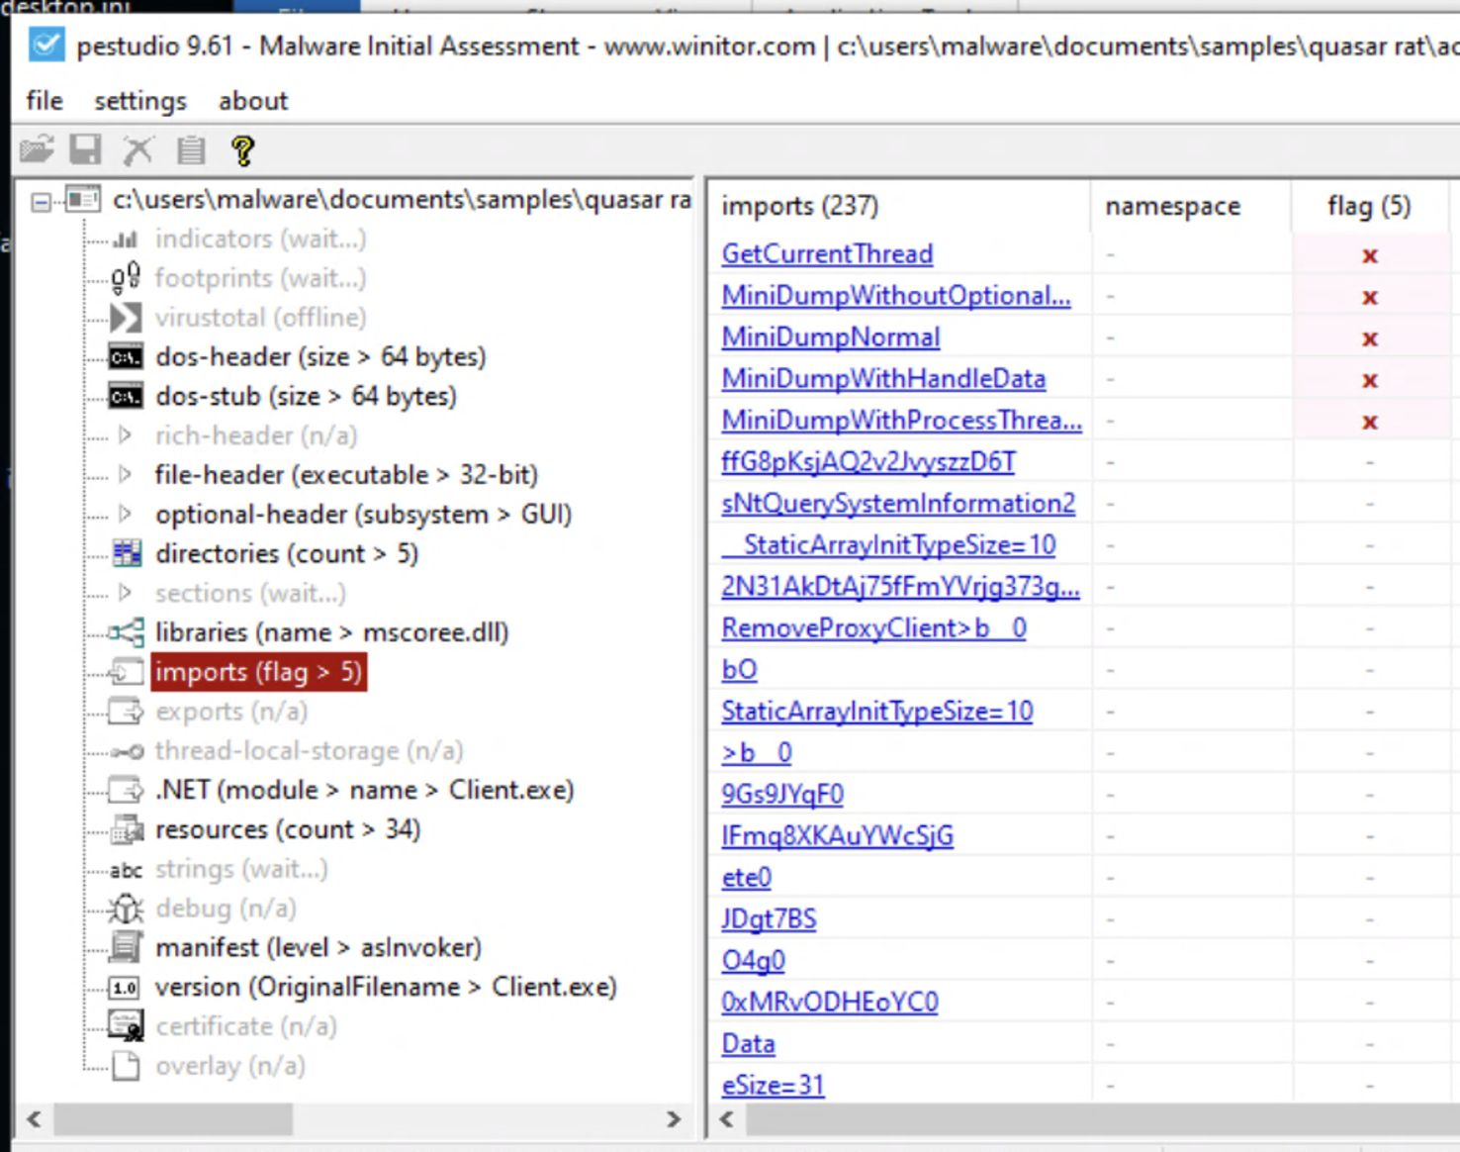Click the imports node icon
This screenshot has width=1460, height=1152.
[x=126, y=672]
